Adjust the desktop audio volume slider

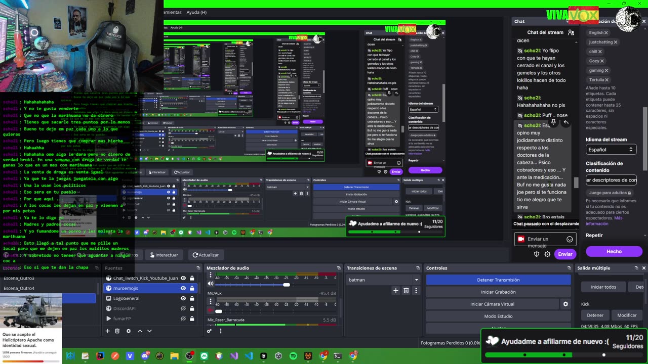pyautogui.click(x=286, y=285)
